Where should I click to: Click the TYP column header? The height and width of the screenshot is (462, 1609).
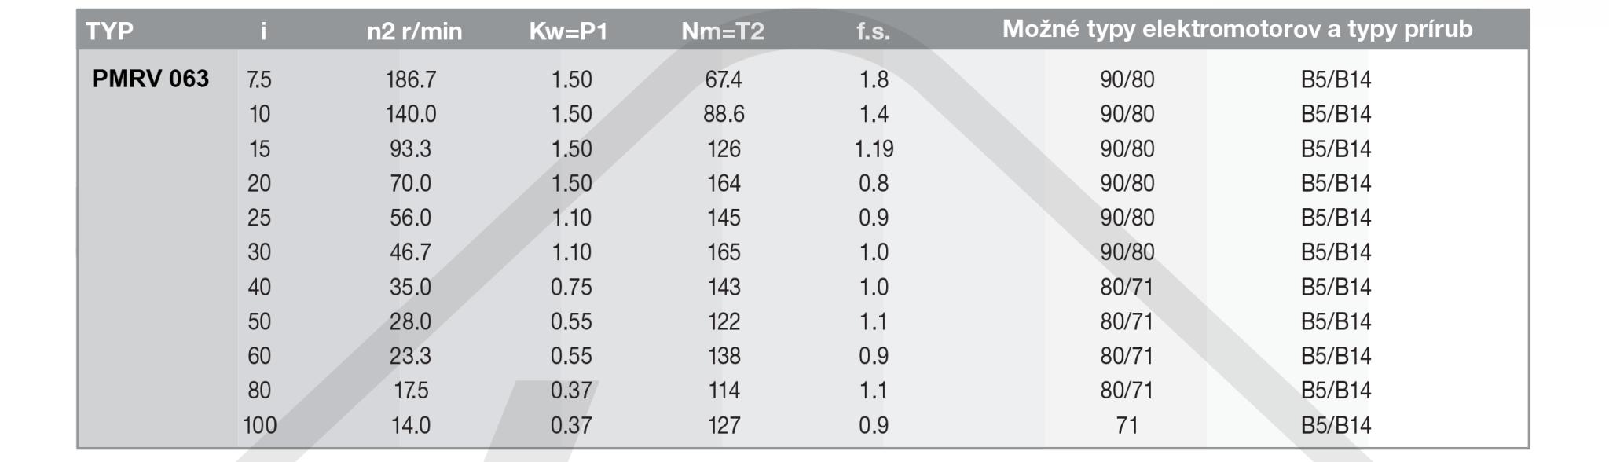(109, 31)
